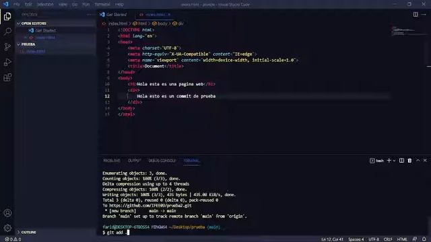Open the Selection menu
Screen dimensions: 431x242
[x=45, y=5]
